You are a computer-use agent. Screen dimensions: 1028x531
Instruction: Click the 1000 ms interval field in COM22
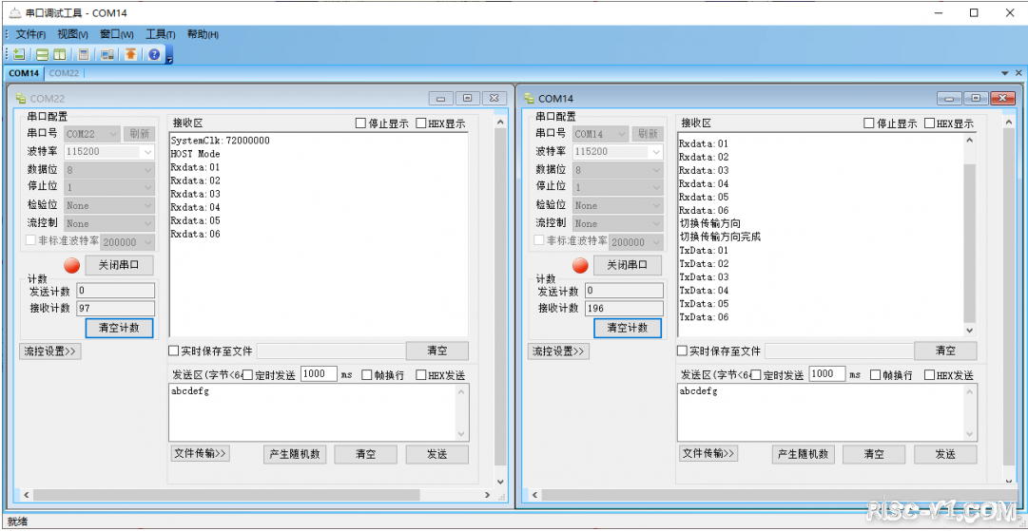tap(319, 374)
